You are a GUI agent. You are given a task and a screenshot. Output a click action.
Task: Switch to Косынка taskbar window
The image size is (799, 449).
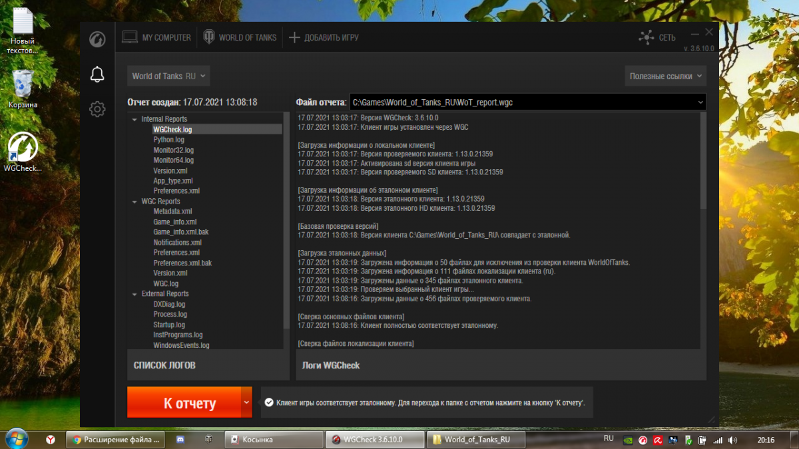(273, 440)
